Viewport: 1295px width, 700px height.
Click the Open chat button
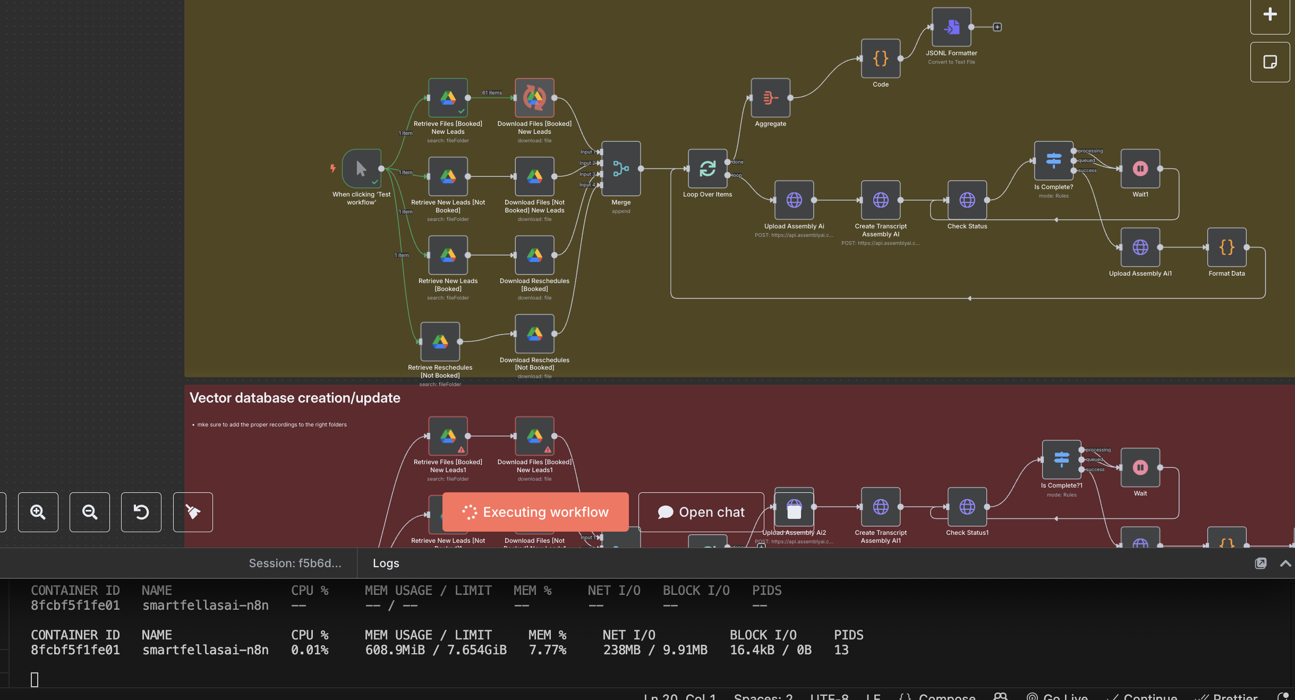pyautogui.click(x=701, y=512)
